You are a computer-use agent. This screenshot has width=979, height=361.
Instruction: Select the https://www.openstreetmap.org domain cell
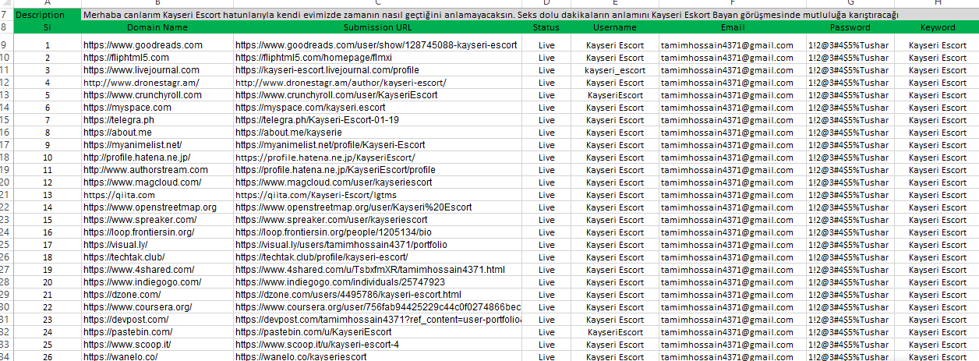(x=157, y=207)
